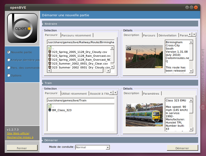The width and height of the screenshot is (206, 156).
Task: Select file 323_Spring_2005_1128_Rain_Overcast_NC
Action: pyautogui.click(x=81, y=60)
